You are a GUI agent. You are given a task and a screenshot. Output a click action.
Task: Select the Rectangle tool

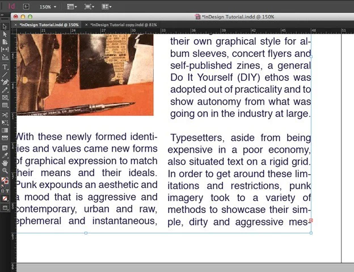coord(5,105)
